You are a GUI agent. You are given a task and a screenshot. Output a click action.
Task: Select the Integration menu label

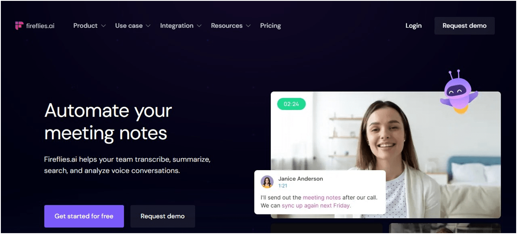[x=176, y=26]
